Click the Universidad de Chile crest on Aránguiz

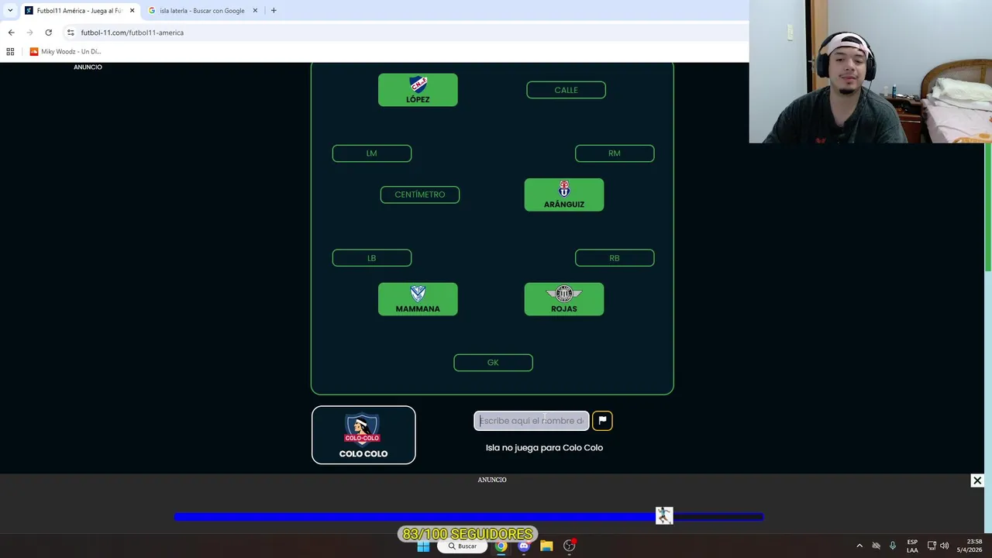point(564,189)
